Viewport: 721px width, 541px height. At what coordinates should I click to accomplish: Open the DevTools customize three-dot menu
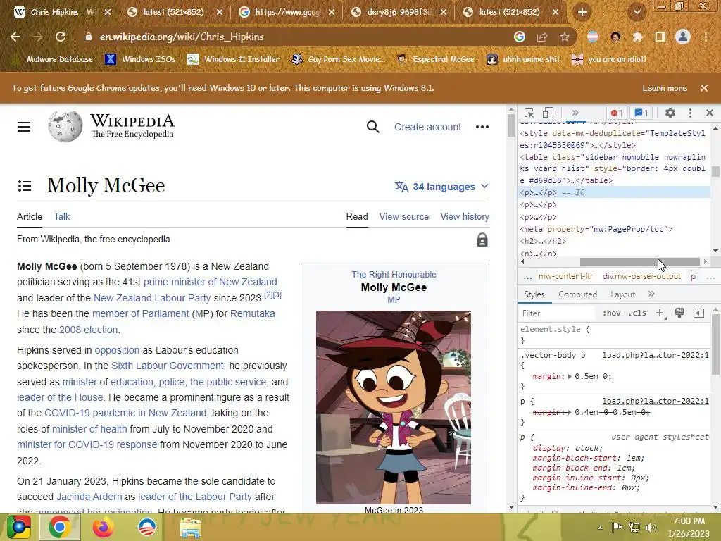click(690, 113)
